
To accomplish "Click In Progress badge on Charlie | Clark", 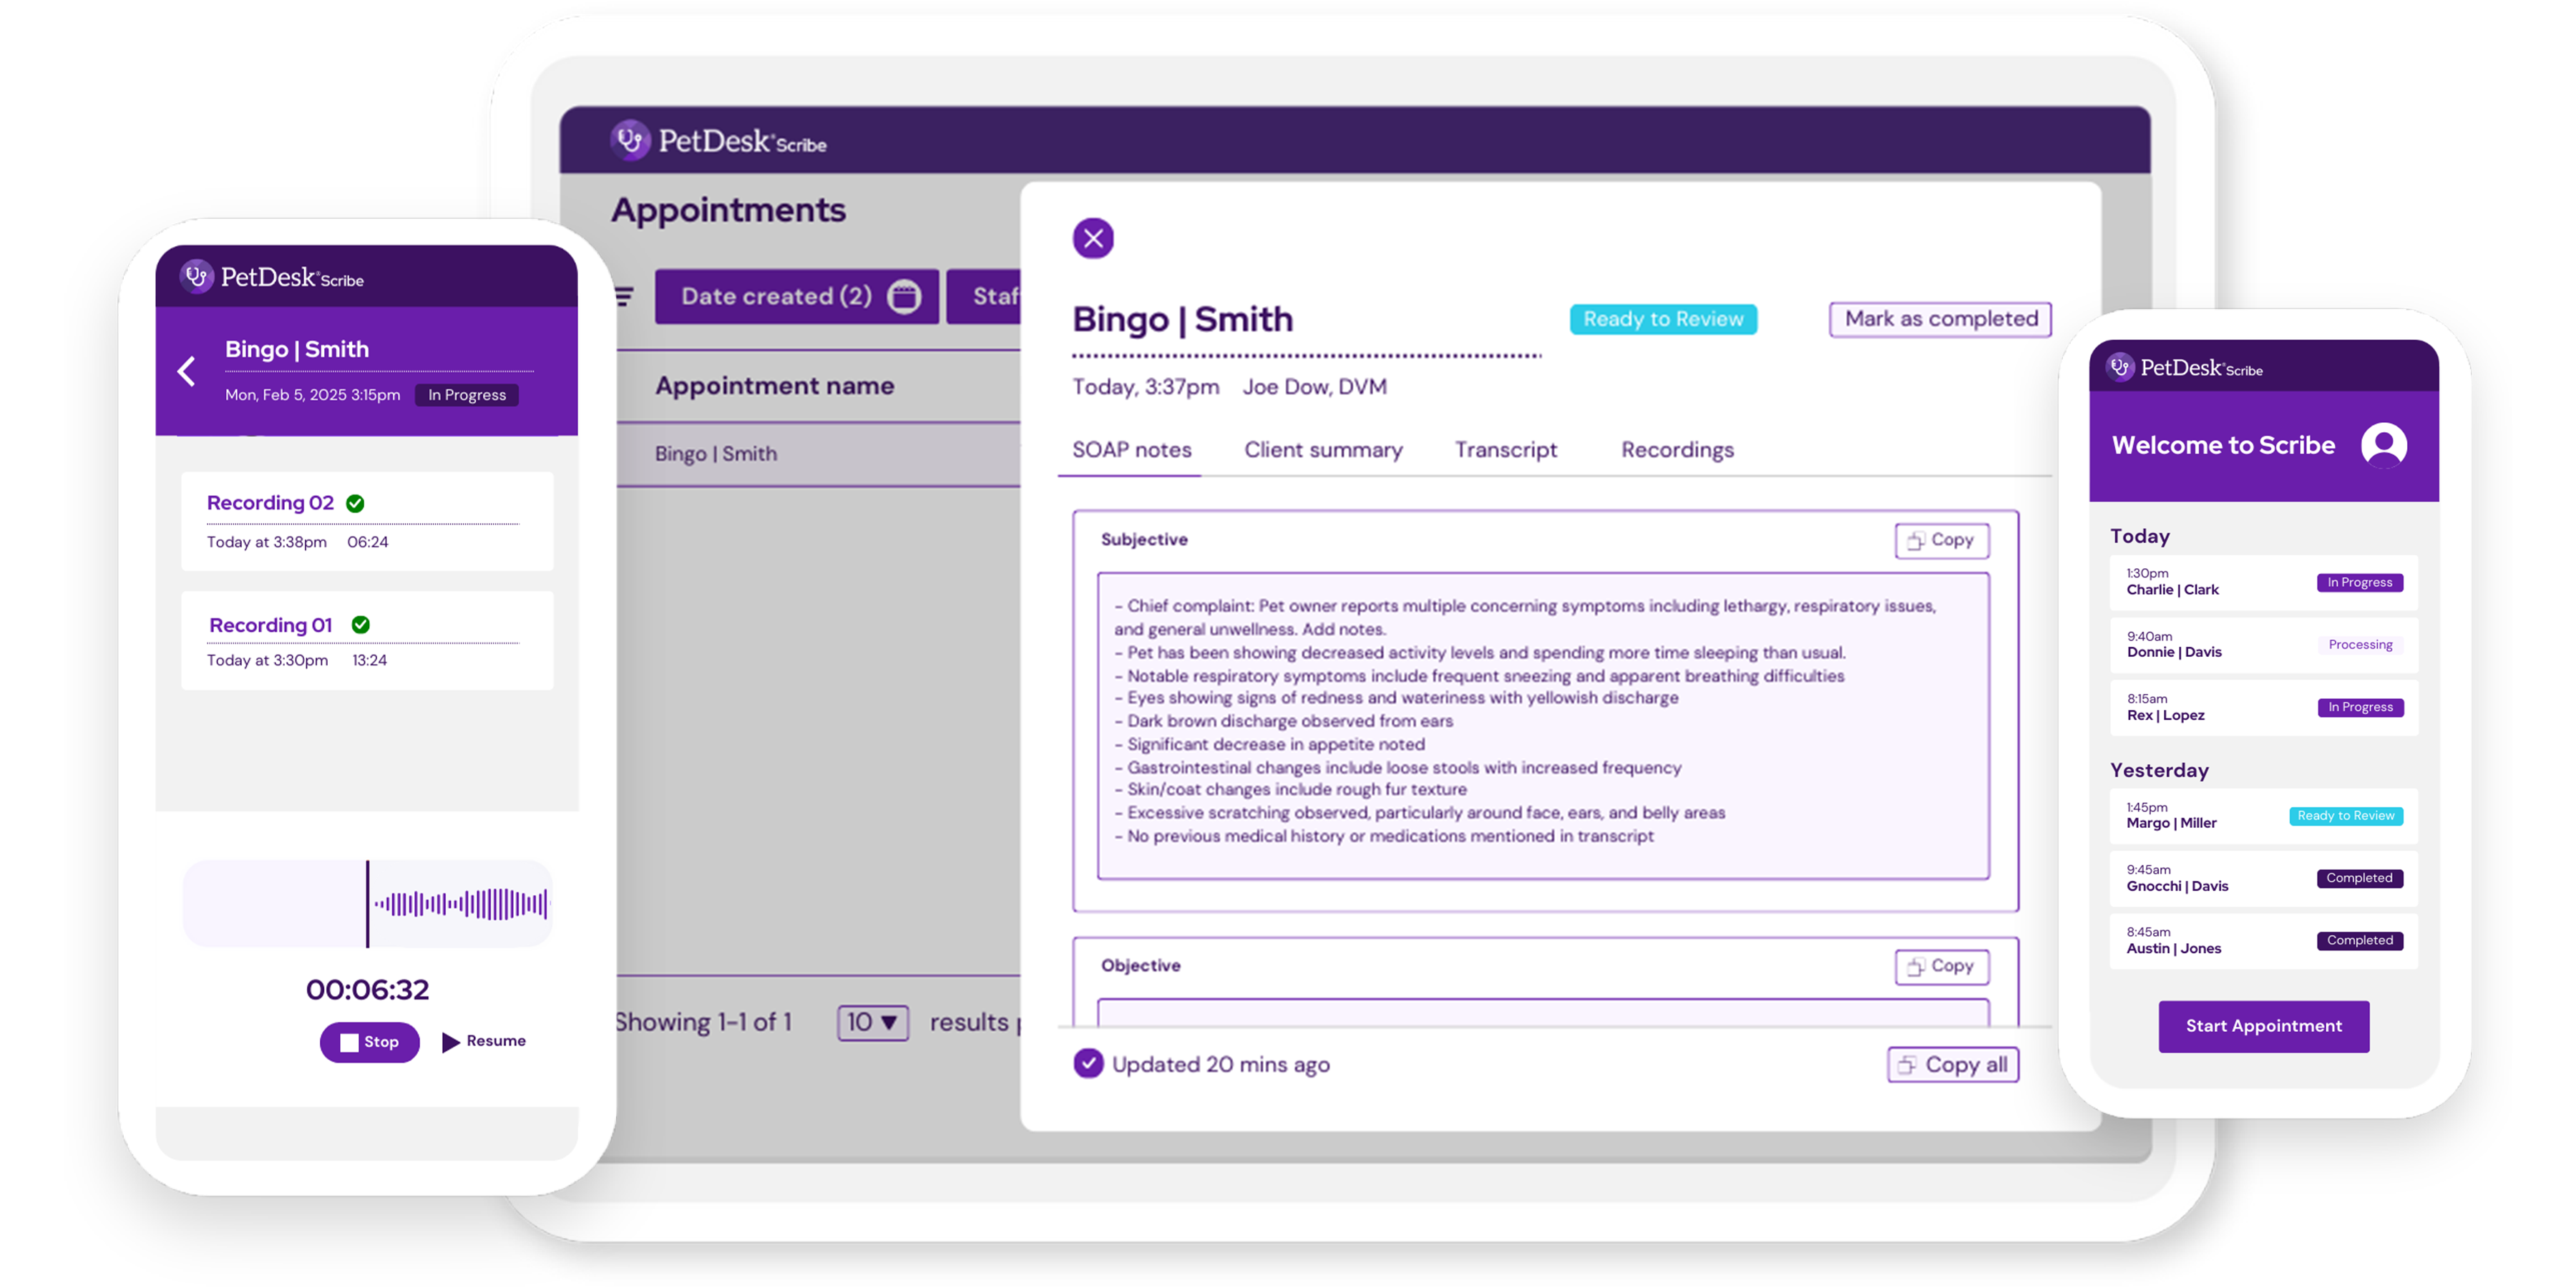I will (2359, 582).
